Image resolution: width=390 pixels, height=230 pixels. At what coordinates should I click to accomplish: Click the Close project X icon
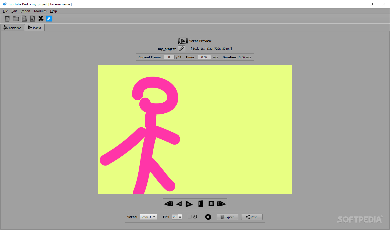coord(41,19)
